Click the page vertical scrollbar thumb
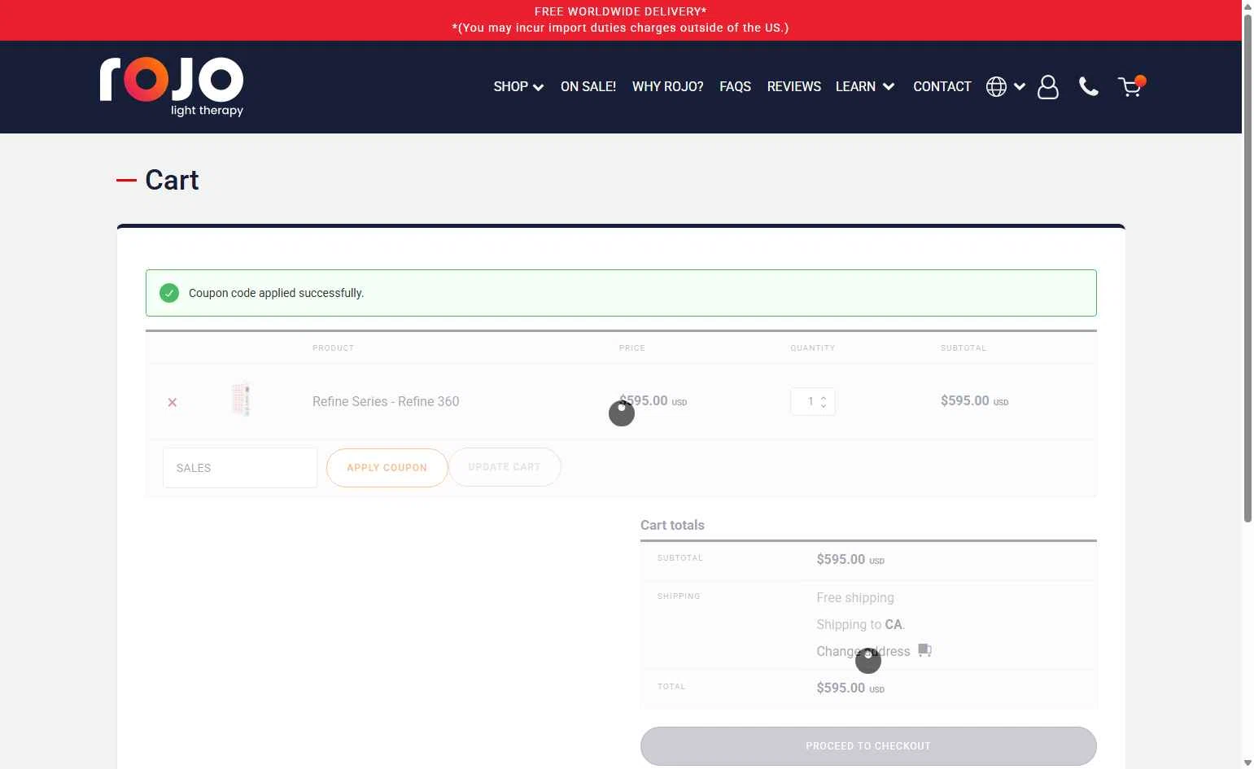The height and width of the screenshot is (769, 1254). [1247, 268]
